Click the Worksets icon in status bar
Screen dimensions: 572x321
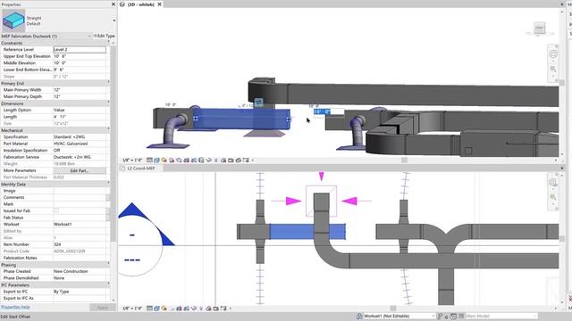pyautogui.click(x=359, y=317)
